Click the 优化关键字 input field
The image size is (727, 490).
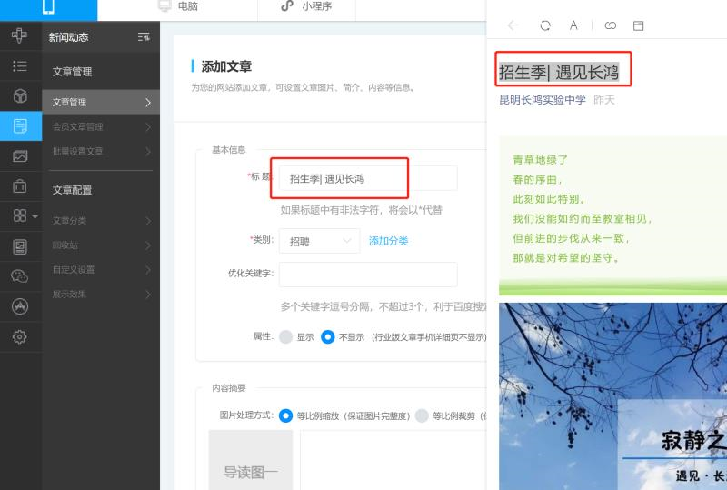tap(368, 274)
